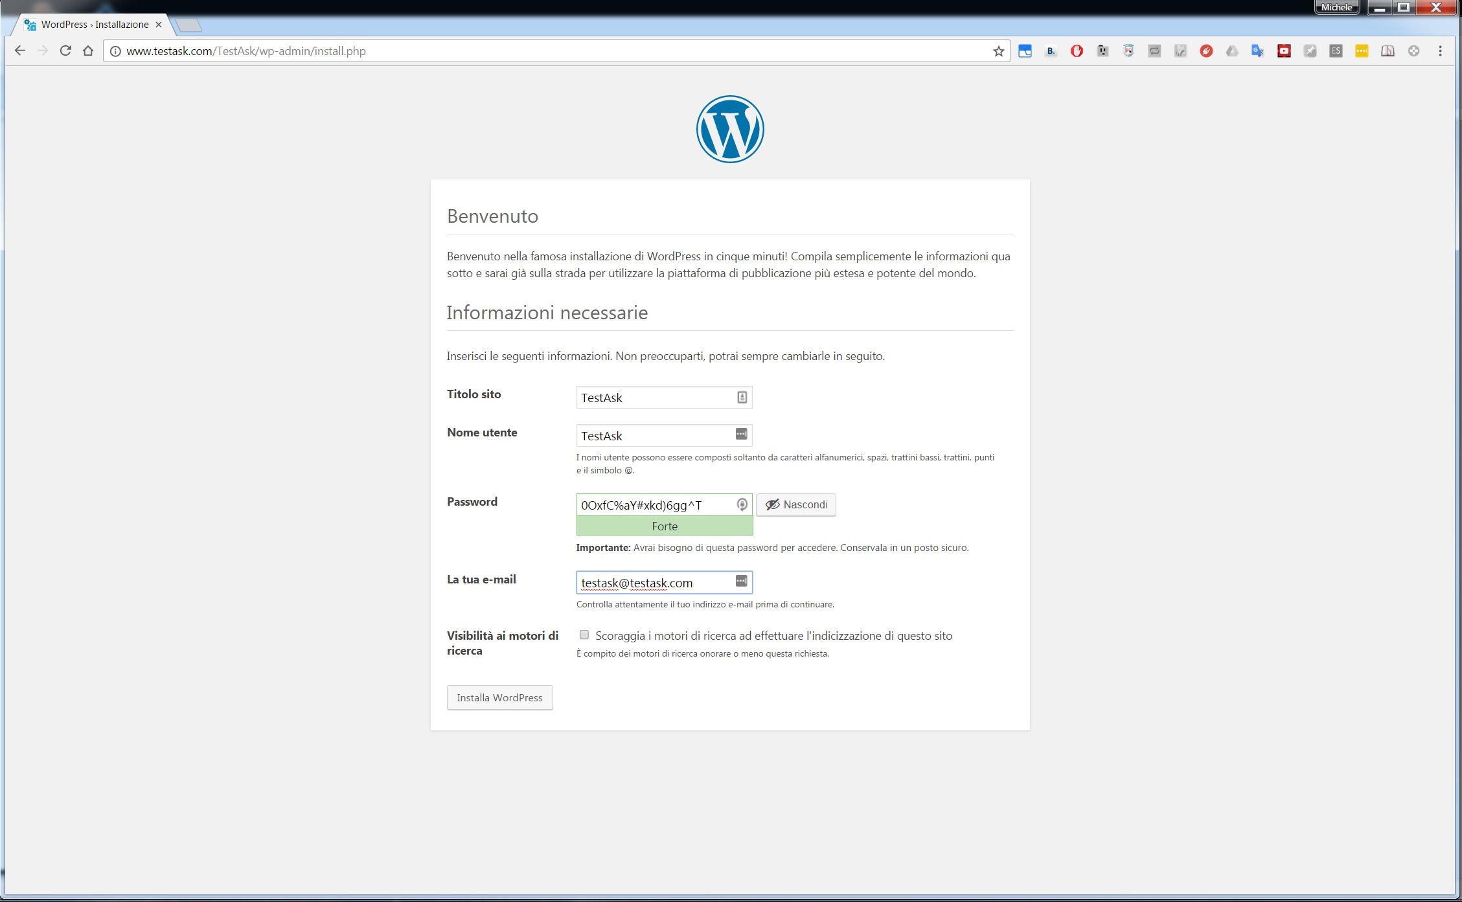Click password manager icon in Nome utente field

coord(742,434)
